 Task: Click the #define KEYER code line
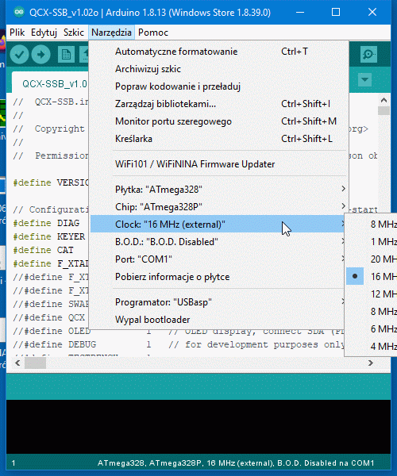point(49,236)
